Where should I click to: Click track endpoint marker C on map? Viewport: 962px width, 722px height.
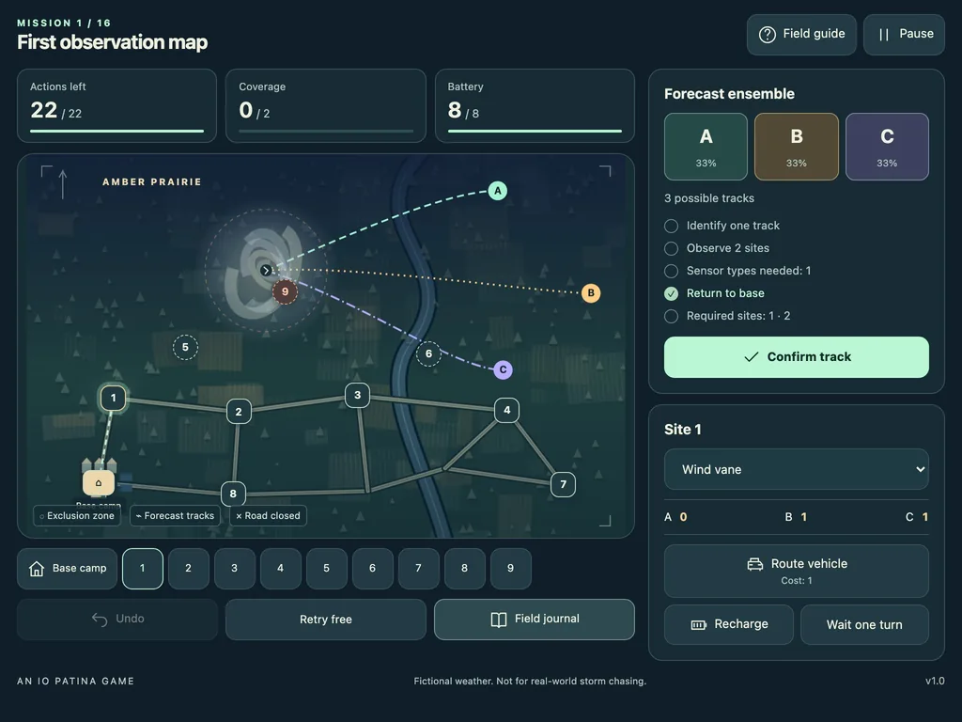[x=504, y=369]
